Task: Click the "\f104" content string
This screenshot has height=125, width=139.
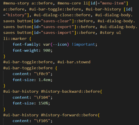Action: click(x=42, y=98)
